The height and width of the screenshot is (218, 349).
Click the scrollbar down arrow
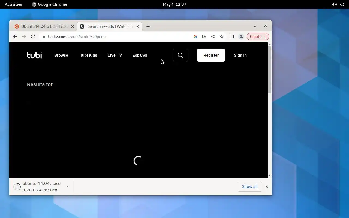point(270,176)
